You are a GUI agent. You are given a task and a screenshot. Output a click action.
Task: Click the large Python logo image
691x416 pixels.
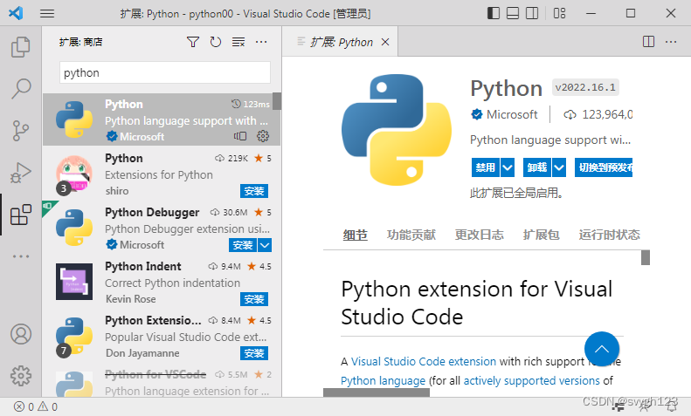[397, 130]
